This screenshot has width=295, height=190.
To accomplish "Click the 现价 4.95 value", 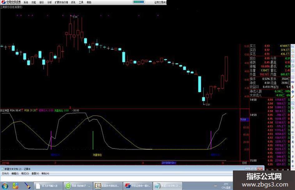I will click(x=267, y=59).
